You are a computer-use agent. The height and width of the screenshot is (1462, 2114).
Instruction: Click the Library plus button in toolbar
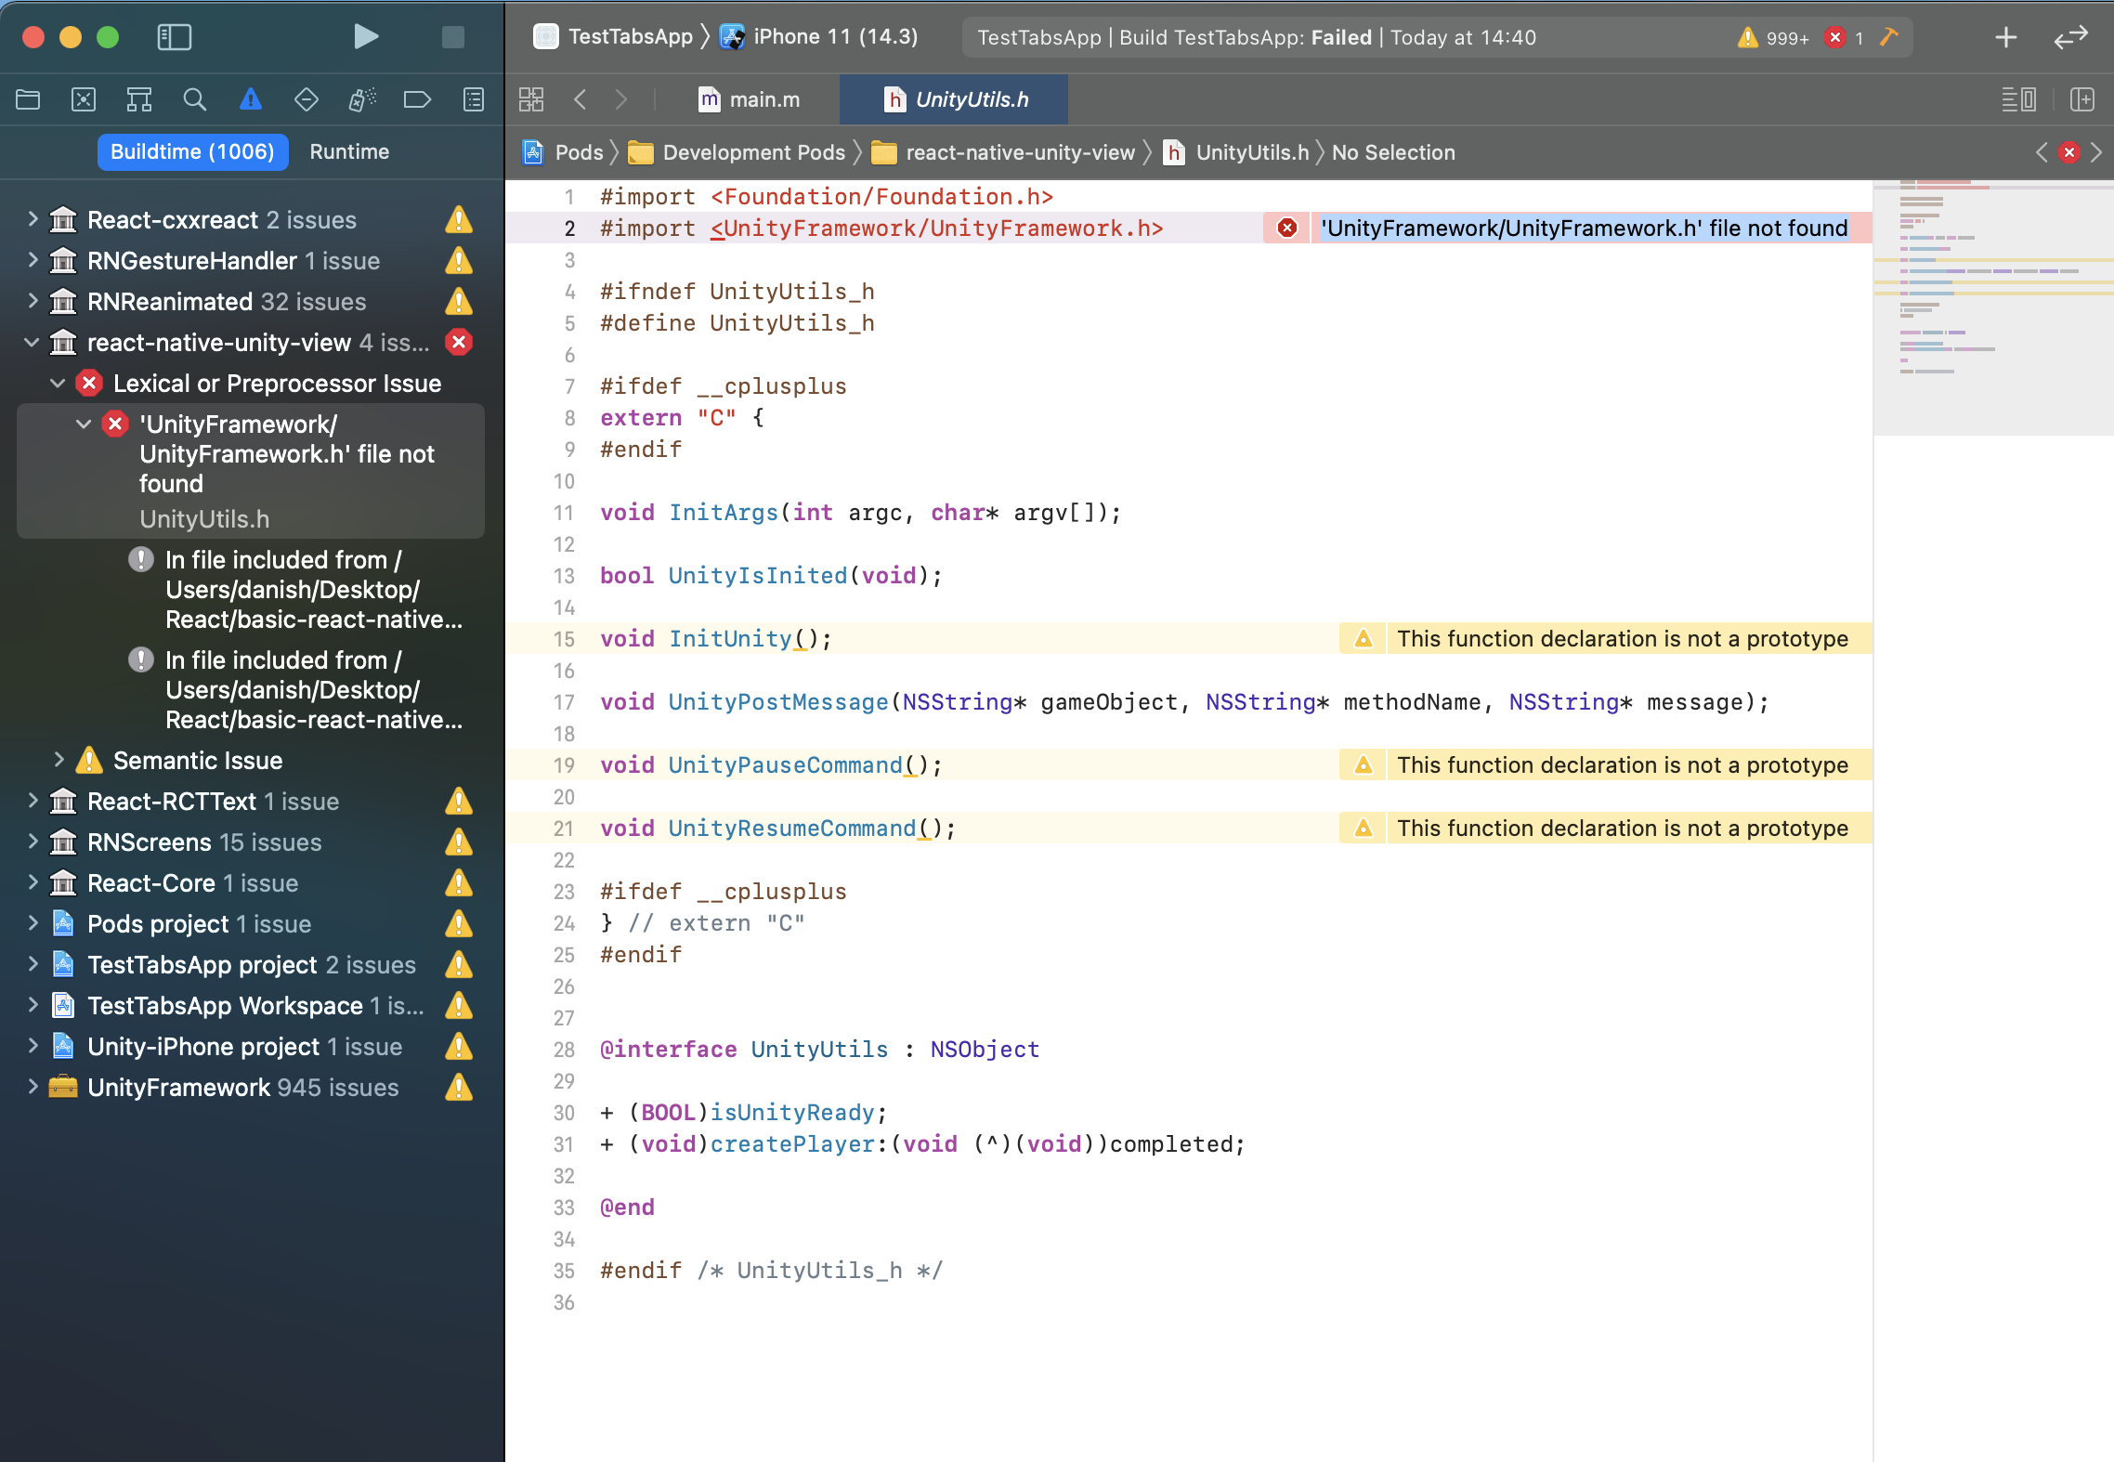tap(2006, 37)
